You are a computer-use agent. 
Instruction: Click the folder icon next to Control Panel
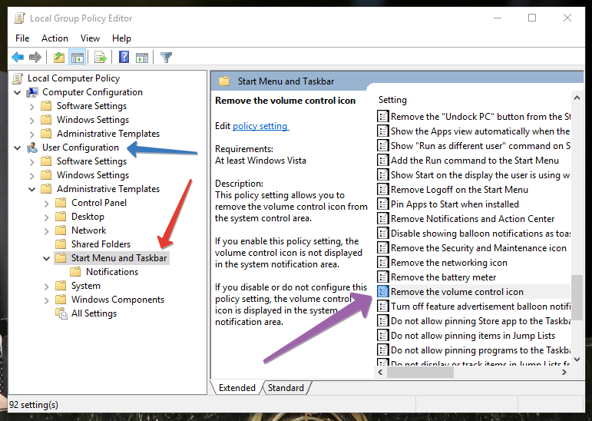click(x=61, y=203)
